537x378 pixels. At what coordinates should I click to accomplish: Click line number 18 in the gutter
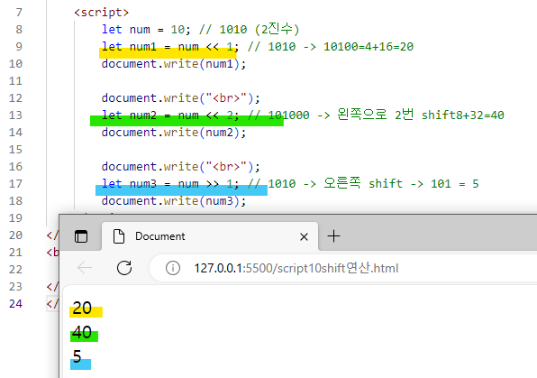pyautogui.click(x=15, y=201)
